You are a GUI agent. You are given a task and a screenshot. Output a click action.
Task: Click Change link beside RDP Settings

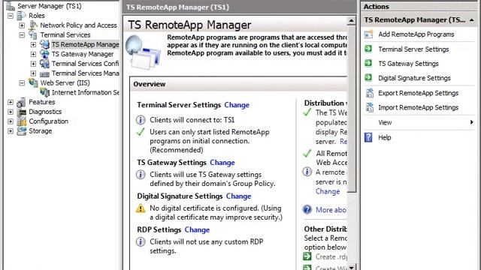click(x=197, y=230)
